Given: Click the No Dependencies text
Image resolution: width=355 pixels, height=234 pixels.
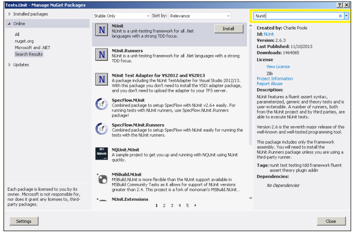Looking at the screenshot, I should click(283, 185).
